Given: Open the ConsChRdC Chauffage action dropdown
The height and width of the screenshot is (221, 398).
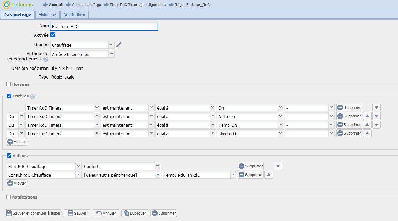Looking at the screenshot, I should 79,175.
